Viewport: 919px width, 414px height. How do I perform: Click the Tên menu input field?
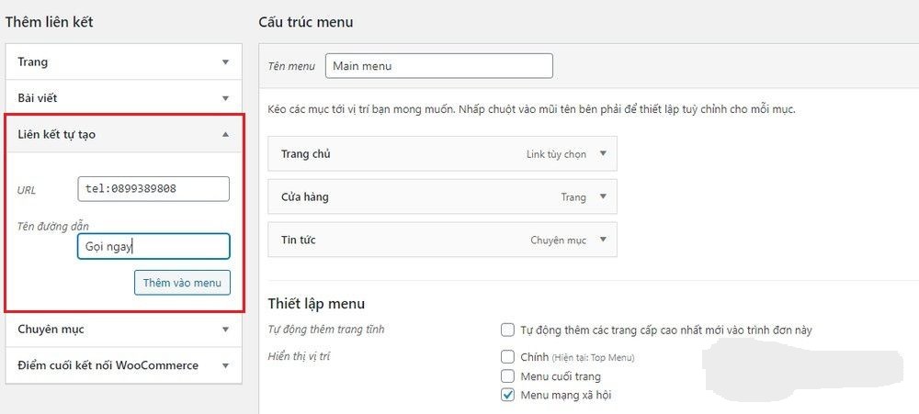pos(438,66)
